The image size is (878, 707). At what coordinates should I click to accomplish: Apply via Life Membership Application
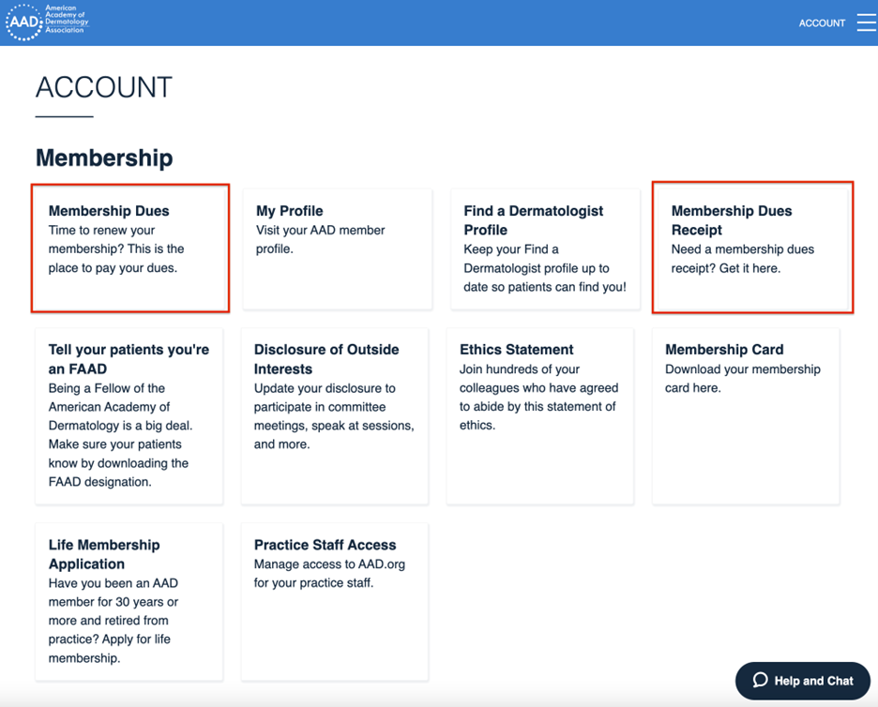coord(129,601)
